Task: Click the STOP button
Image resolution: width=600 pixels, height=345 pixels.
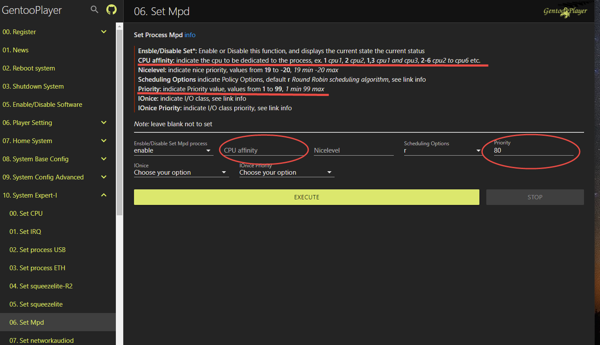Action: tap(535, 197)
